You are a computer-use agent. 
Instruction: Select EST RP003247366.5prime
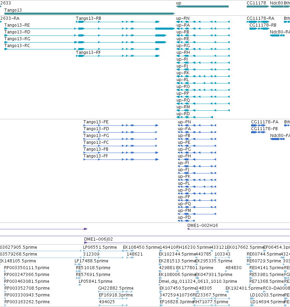pyautogui.click(x=27, y=275)
